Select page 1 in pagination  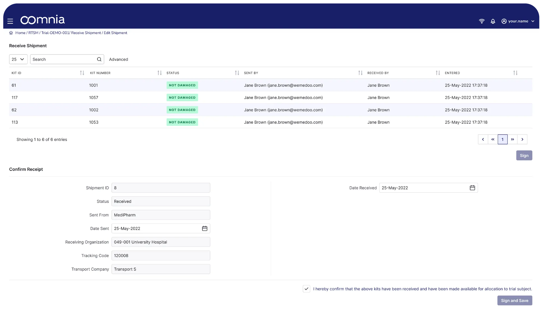(x=502, y=139)
